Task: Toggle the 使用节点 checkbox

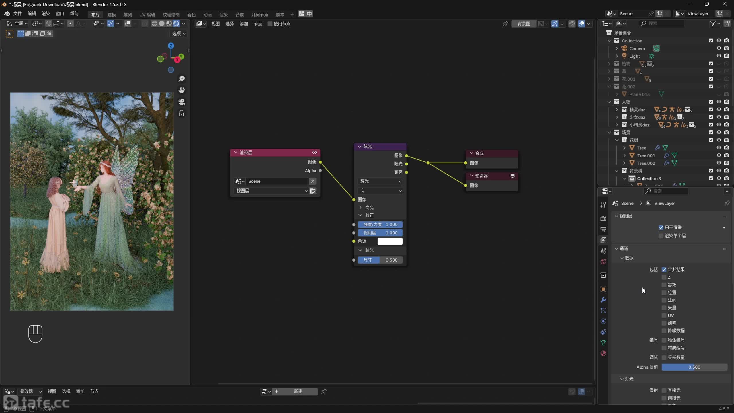Action: click(x=270, y=24)
